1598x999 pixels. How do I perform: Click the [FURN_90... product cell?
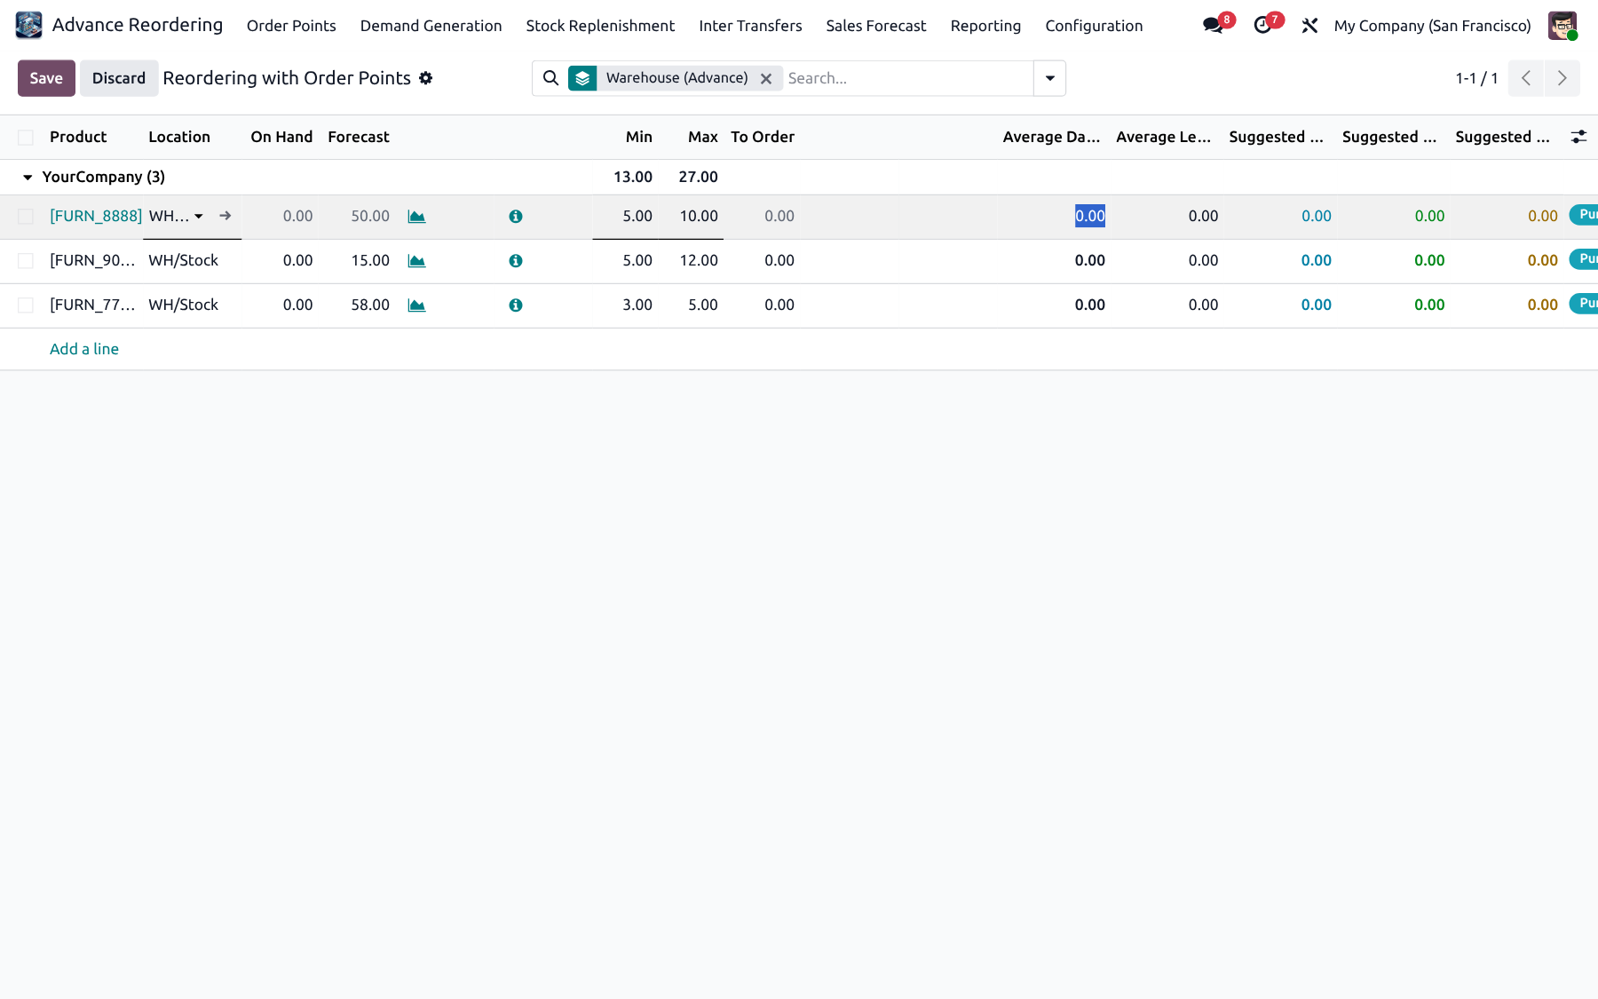(x=92, y=260)
